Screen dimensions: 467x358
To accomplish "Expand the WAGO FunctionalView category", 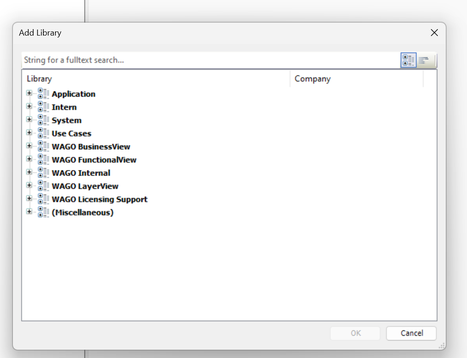I will pyautogui.click(x=29, y=159).
